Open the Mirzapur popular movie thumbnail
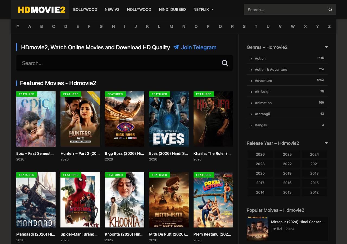 pos(258,229)
